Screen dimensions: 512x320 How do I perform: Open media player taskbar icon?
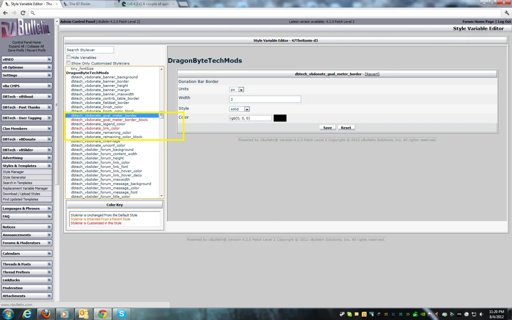(x=64, y=314)
